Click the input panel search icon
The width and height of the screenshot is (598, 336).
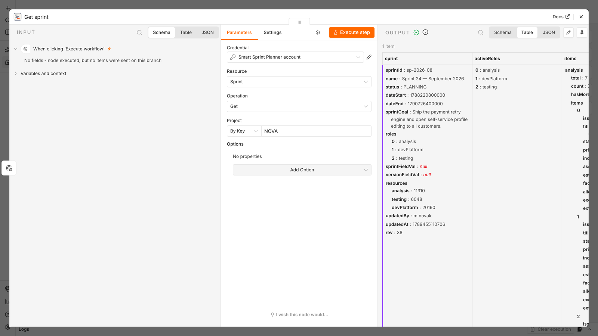(139, 32)
